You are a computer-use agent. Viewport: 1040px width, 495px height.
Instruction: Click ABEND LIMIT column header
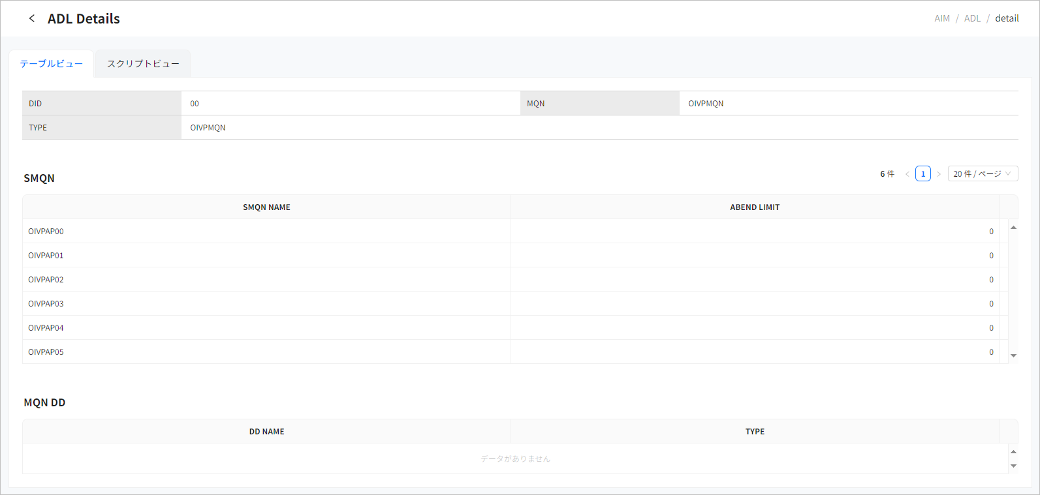click(x=754, y=207)
